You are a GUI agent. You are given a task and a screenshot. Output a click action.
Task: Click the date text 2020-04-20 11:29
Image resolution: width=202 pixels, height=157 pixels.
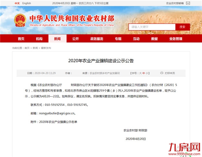(45, 73)
